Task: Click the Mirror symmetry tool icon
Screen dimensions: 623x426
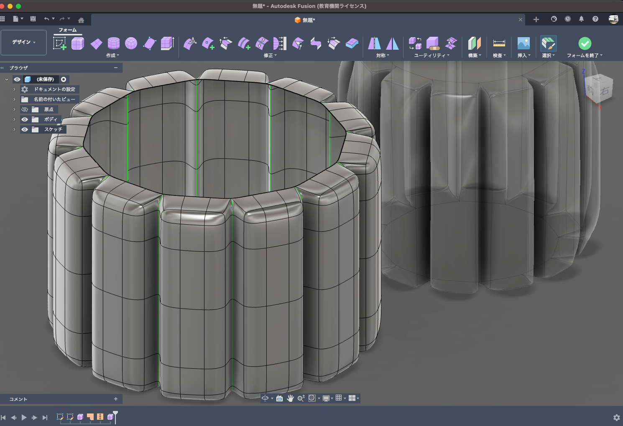Action: [x=374, y=43]
